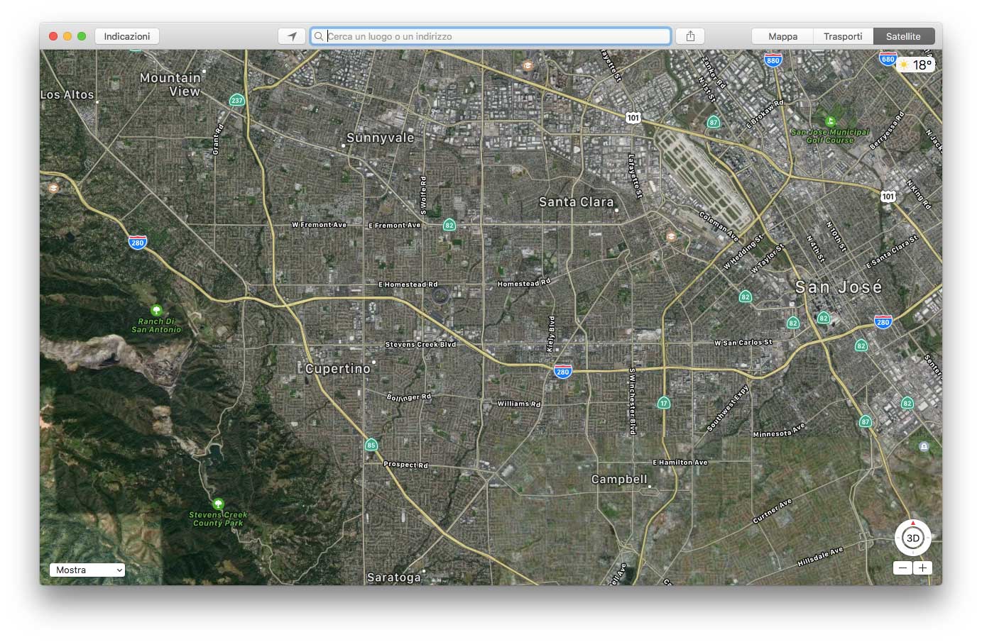Screen dimensions: 982x642
Task: Click the search magnifier icon in the field
Action: click(319, 35)
